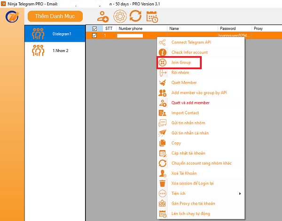Open the schedule calendar toolbar icon
This screenshot has height=221, width=282.
tap(152, 17)
